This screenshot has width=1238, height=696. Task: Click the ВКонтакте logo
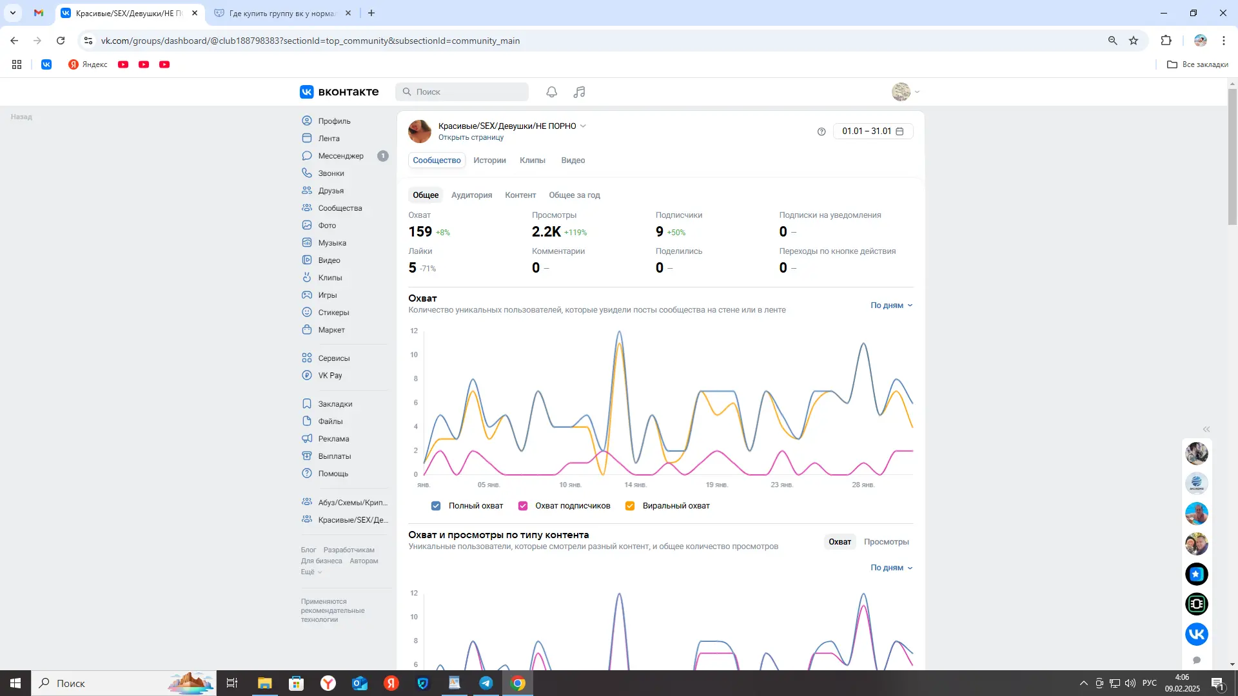pos(339,92)
